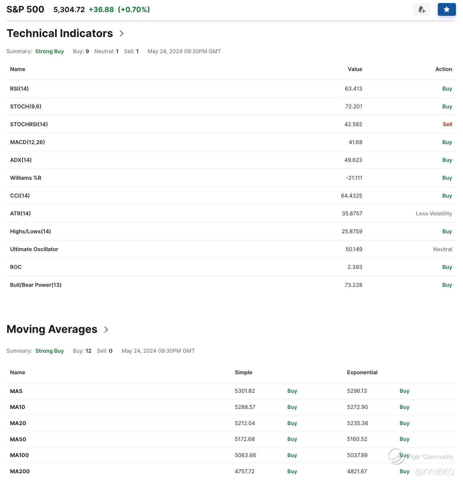Click the STOCHRSI(14) Sell action

pyautogui.click(x=447, y=124)
